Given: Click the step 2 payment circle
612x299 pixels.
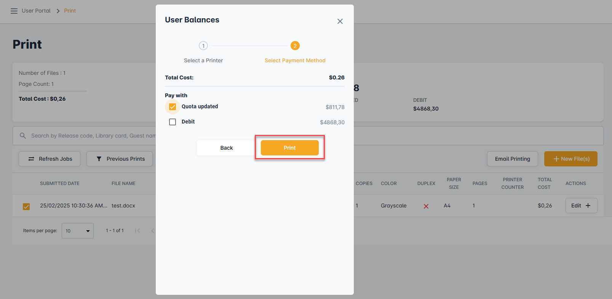Looking at the screenshot, I should pos(295,46).
